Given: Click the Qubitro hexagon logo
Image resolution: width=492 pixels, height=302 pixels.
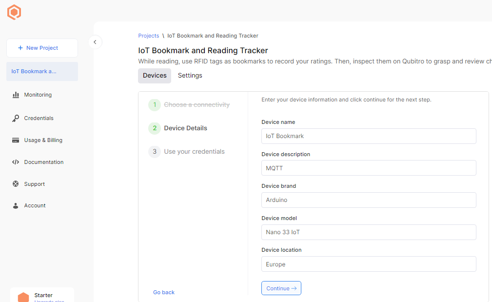Looking at the screenshot, I should point(15,12).
